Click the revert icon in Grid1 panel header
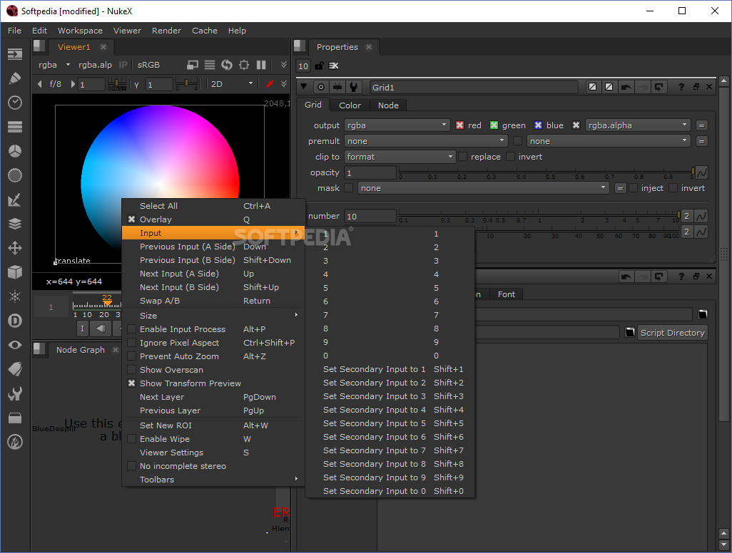This screenshot has width=732, height=553. pos(659,87)
